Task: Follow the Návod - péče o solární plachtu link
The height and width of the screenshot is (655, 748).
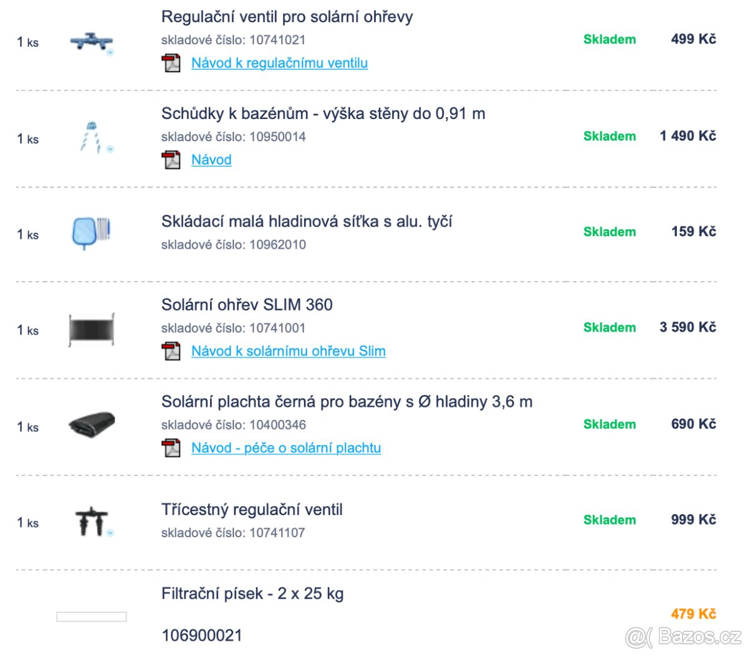Action: [x=285, y=448]
